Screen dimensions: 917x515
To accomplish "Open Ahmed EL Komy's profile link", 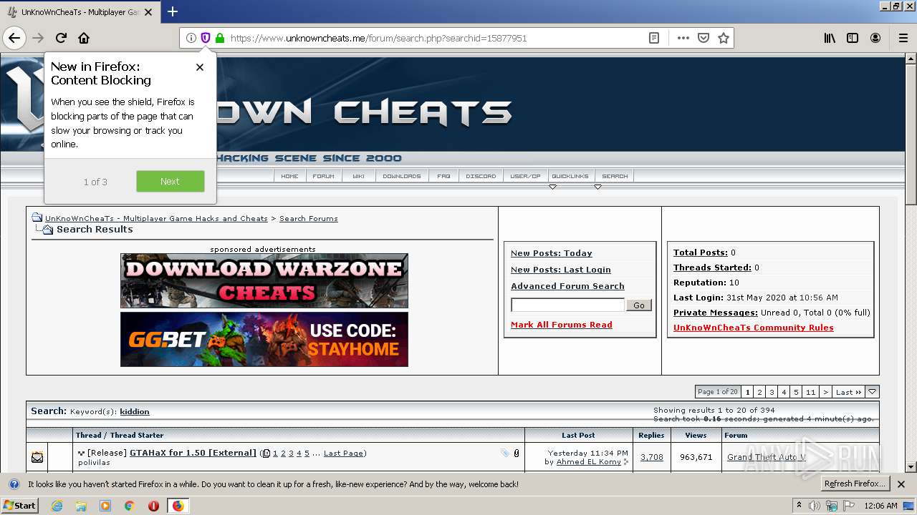I will (590, 462).
